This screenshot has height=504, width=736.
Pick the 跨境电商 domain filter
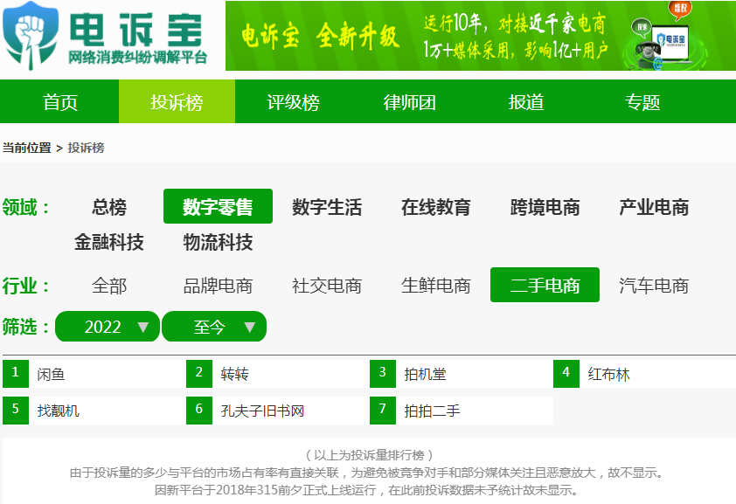[545, 207]
